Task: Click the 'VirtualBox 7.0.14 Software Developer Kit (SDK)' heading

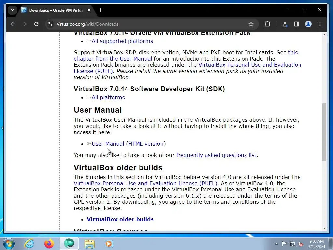Action: [149, 89]
